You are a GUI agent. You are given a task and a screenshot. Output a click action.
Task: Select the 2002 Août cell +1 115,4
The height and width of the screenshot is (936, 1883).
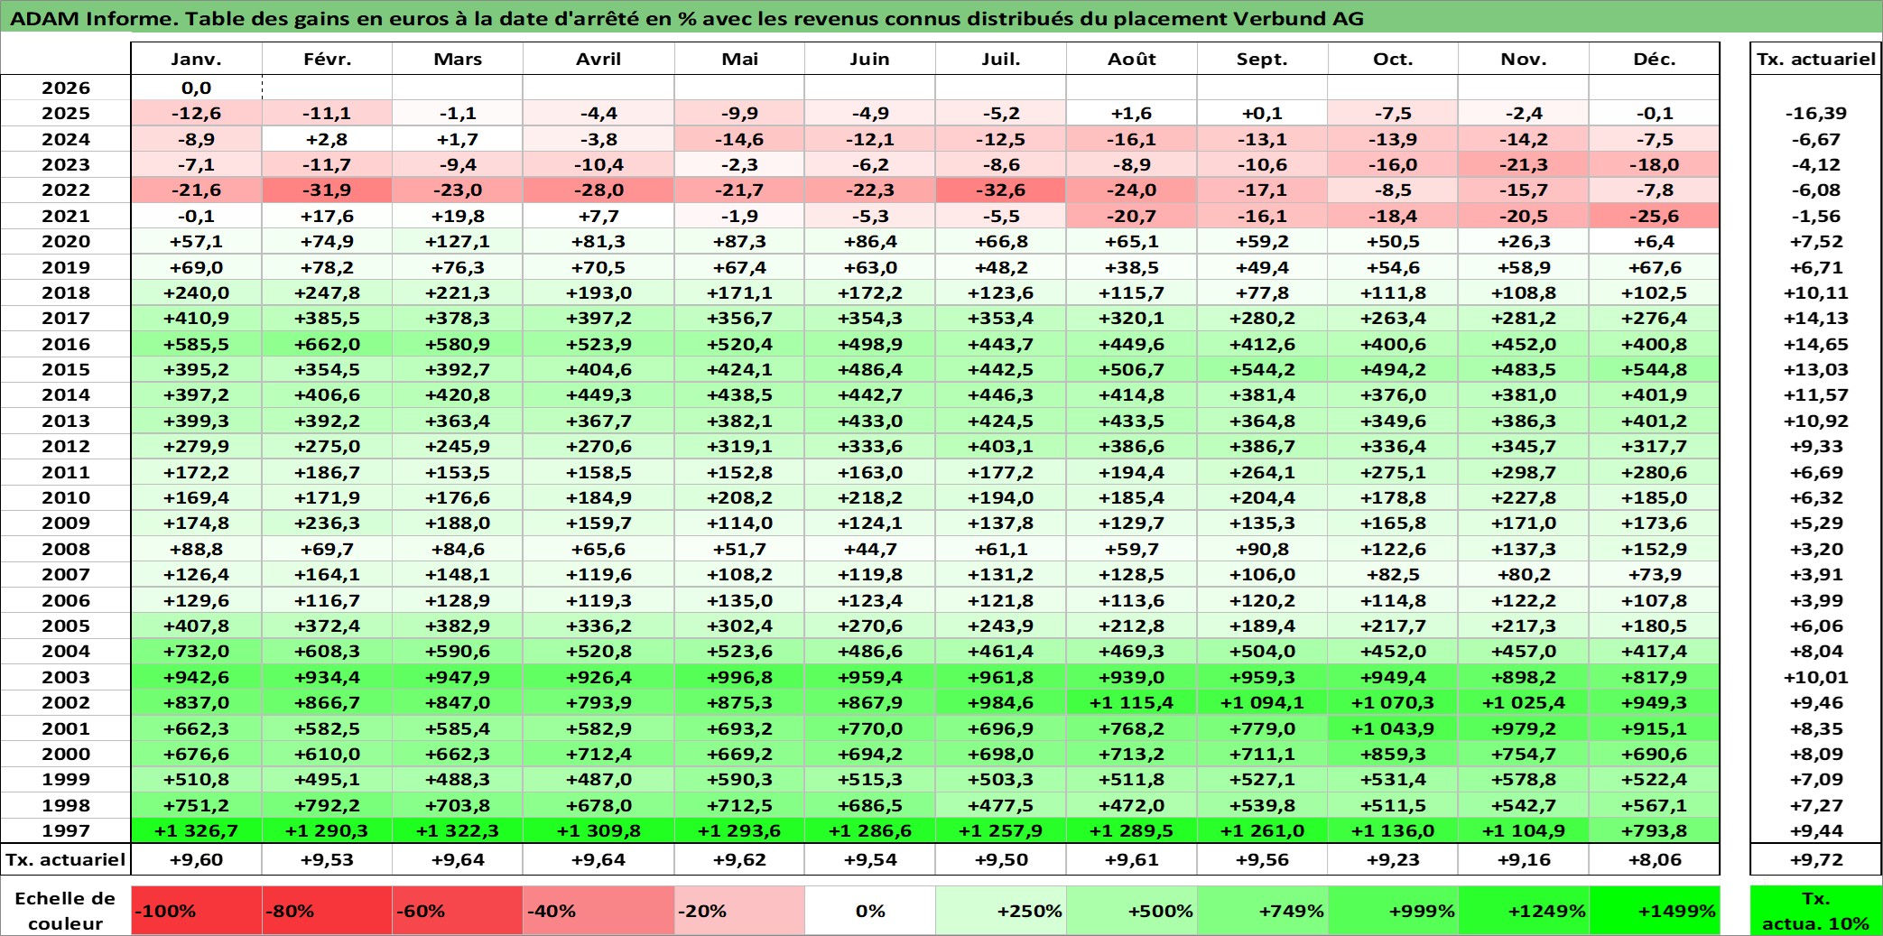click(1132, 702)
